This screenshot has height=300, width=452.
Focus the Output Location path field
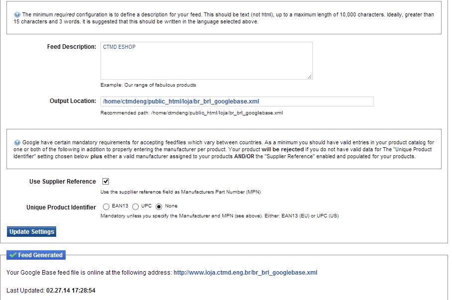point(237,101)
